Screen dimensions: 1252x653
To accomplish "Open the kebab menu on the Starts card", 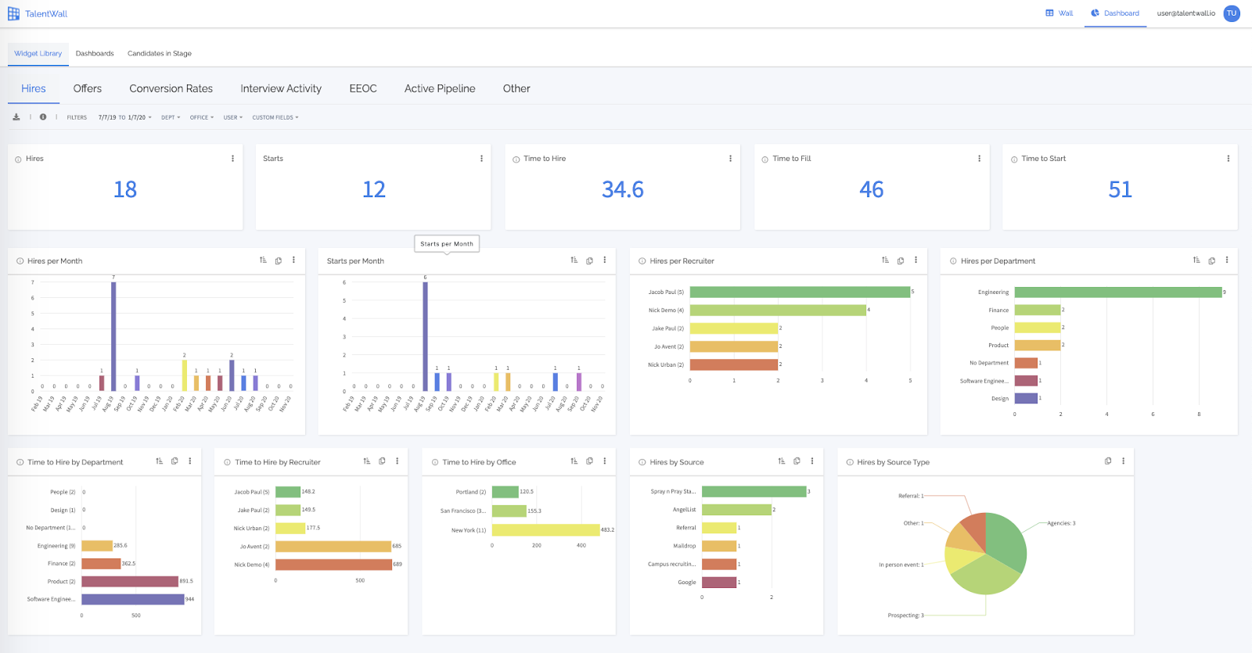I will (x=481, y=159).
